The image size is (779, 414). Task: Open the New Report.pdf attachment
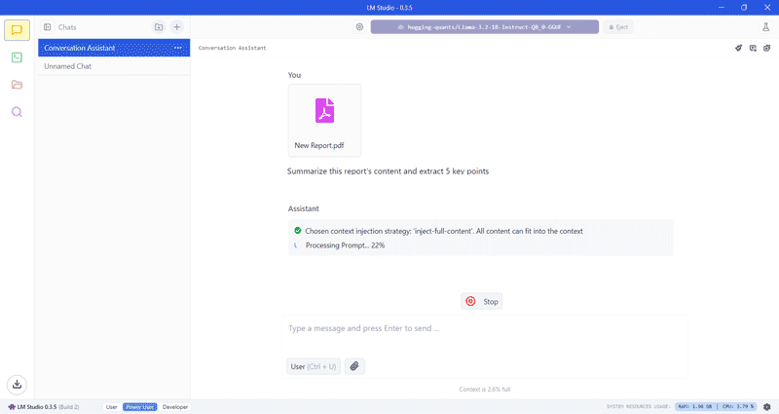tap(324, 120)
